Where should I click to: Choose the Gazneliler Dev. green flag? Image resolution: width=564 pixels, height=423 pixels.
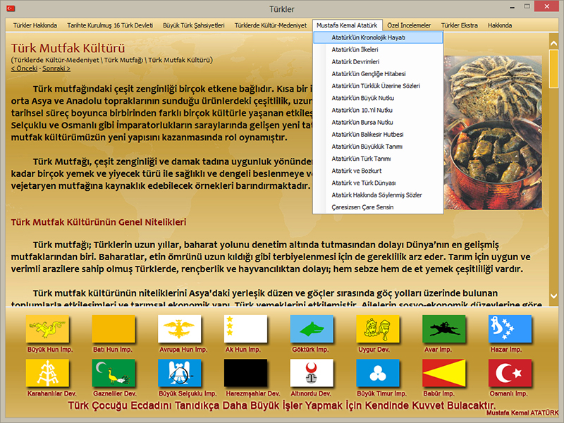point(114,374)
